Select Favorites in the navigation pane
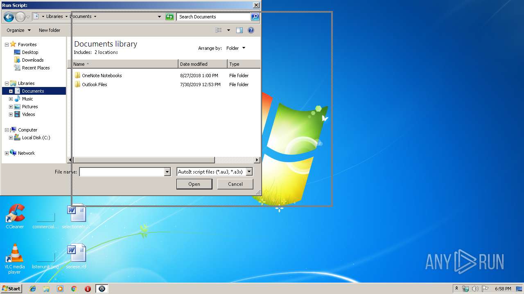This screenshot has width=524, height=294. [27, 45]
